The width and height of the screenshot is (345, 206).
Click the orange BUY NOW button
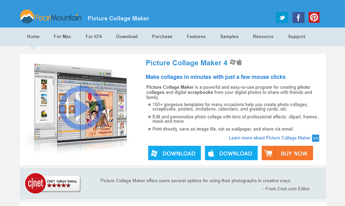(287, 153)
